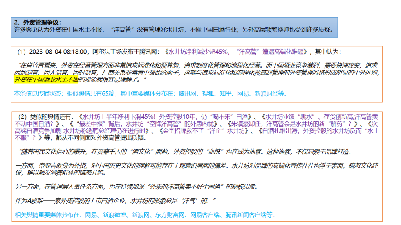This screenshot has height=225, width=401.
Task: Click the blue line "相关舆情重要媒体分布在"
Action: (145, 214)
